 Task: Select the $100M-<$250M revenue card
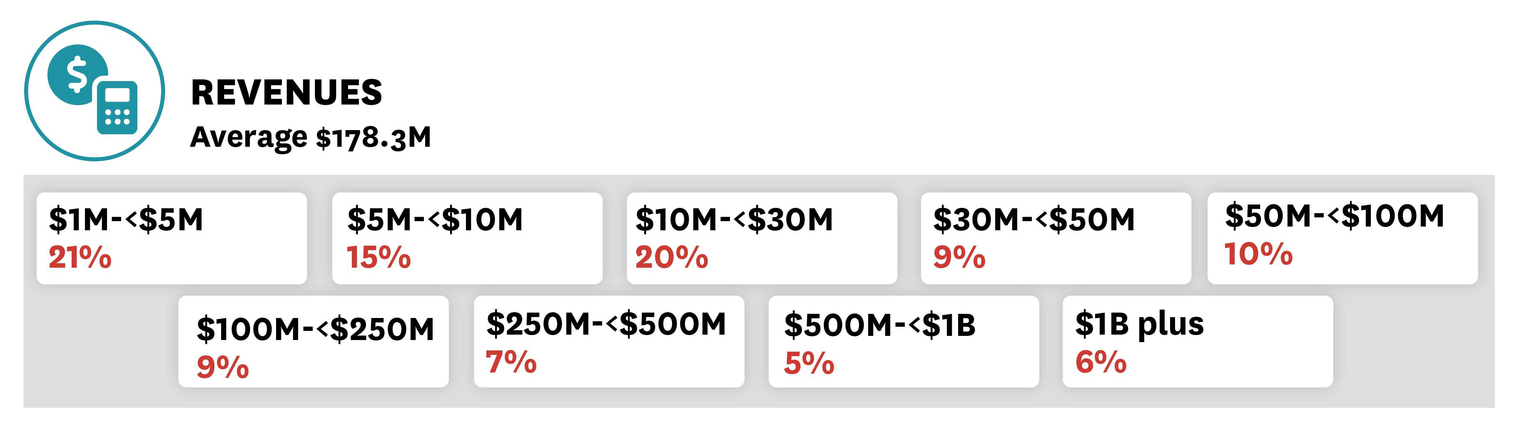(313, 341)
